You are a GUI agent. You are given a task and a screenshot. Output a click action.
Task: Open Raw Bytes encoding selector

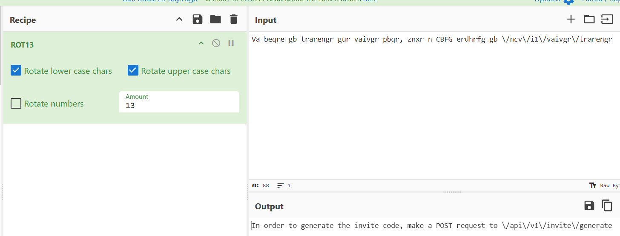(x=604, y=185)
